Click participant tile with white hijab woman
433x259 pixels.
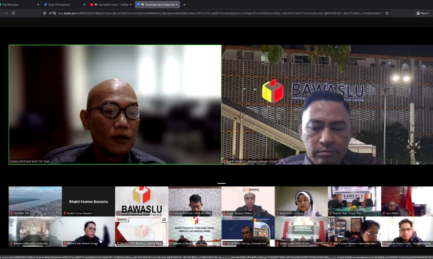tap(301, 201)
